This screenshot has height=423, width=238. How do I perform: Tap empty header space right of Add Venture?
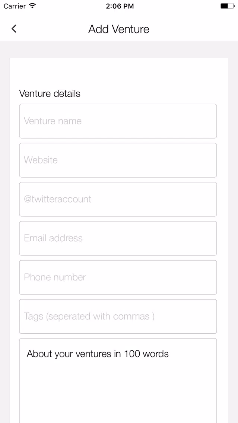pos(193,29)
